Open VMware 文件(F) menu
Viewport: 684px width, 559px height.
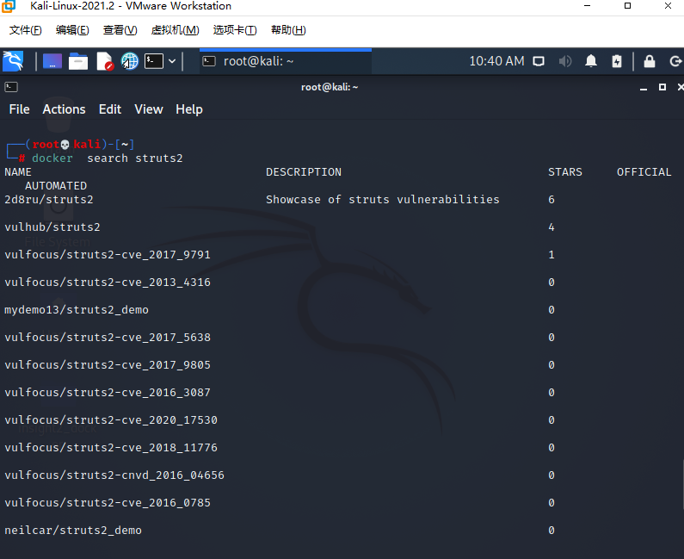26,30
